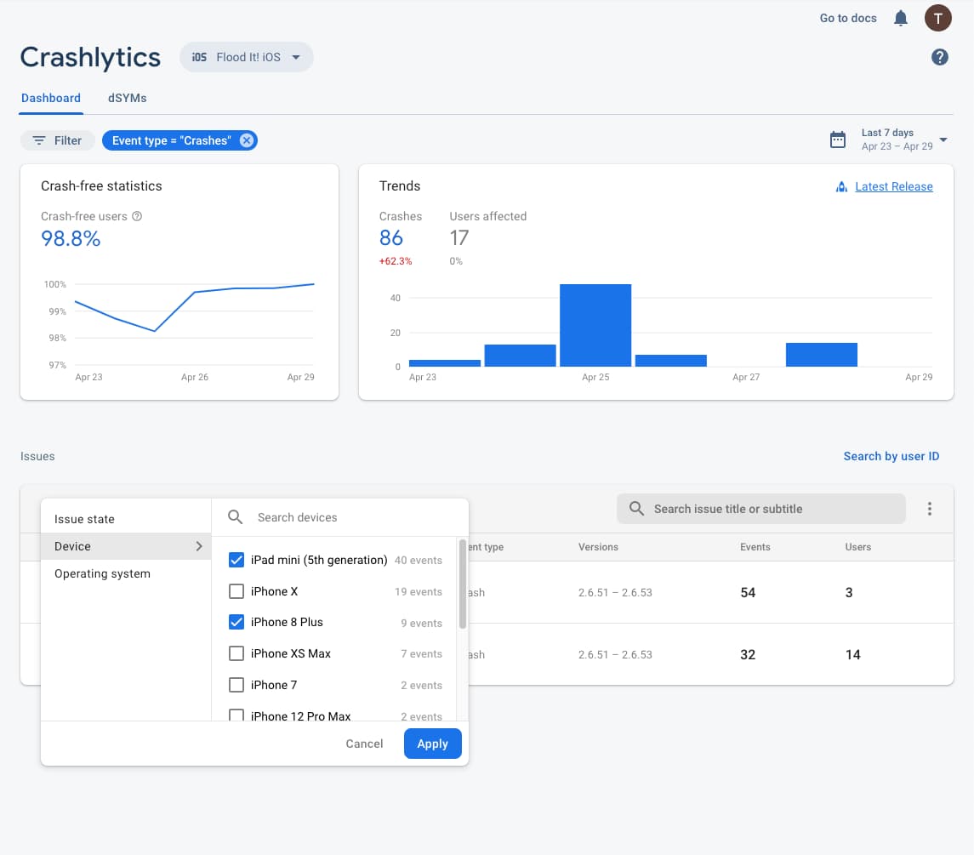
Task: Click Search by user ID link
Action: point(891,456)
